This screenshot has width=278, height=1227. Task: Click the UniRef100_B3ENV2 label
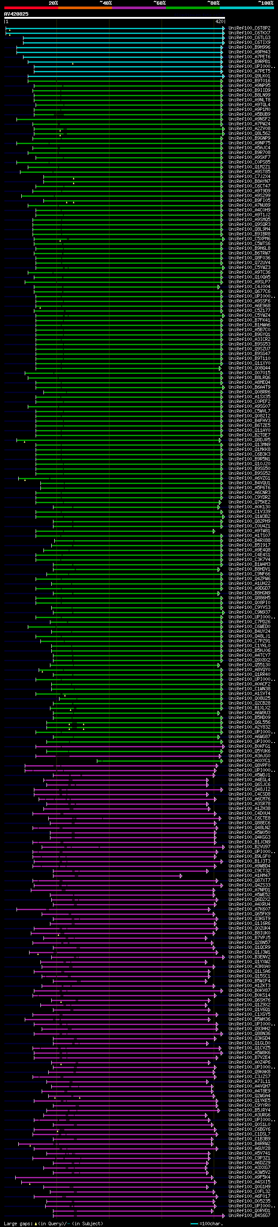(249, 957)
